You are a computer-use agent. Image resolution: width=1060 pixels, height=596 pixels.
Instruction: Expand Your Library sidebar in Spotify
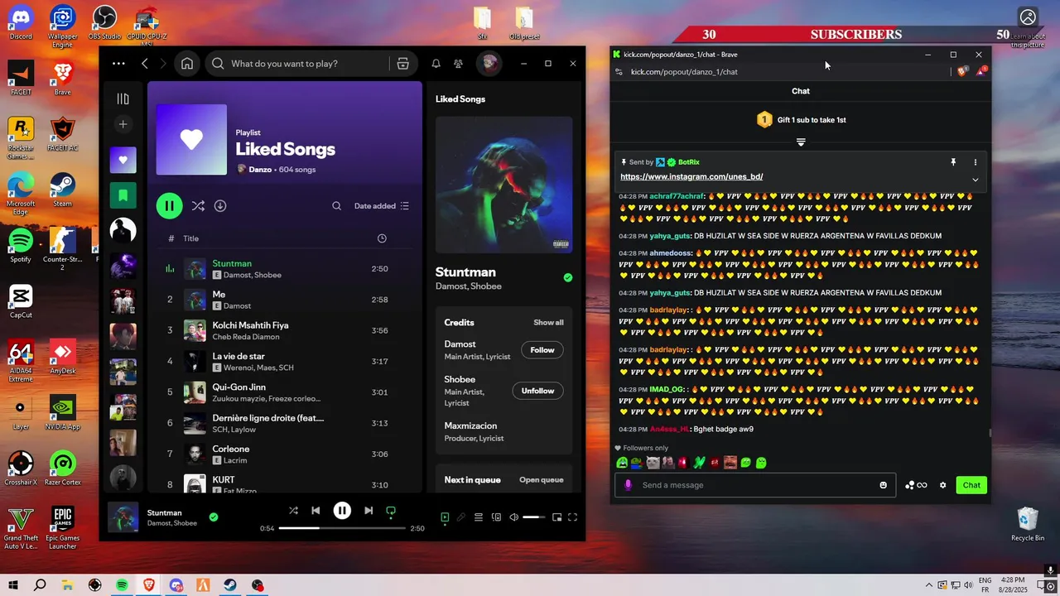coord(123,99)
